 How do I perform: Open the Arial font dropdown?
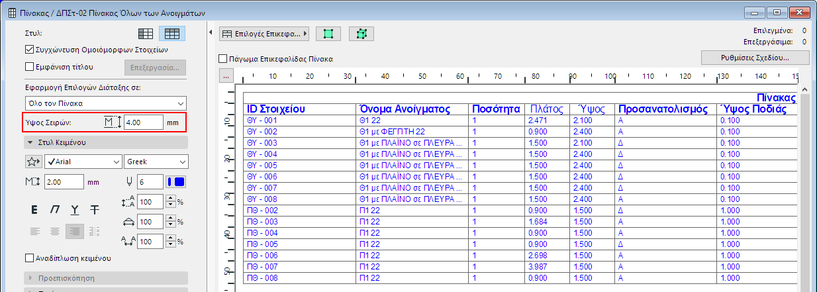(x=83, y=162)
